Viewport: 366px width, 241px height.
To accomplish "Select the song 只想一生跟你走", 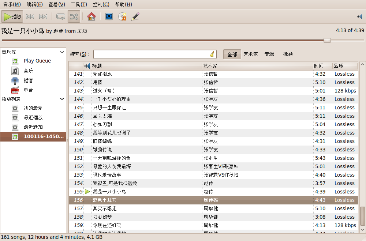I will pyautogui.click(x=213, y=108).
